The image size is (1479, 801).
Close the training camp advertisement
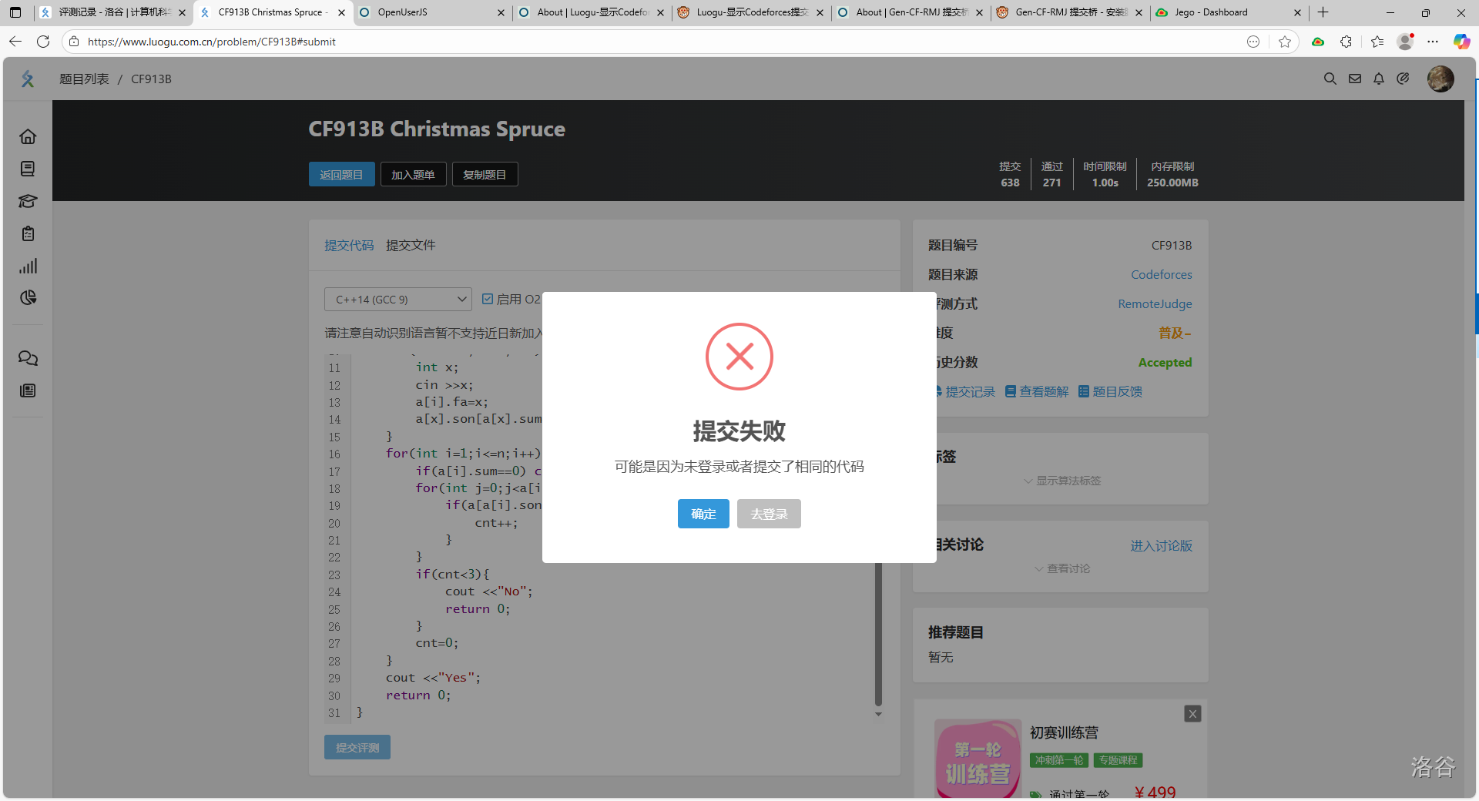1192,714
